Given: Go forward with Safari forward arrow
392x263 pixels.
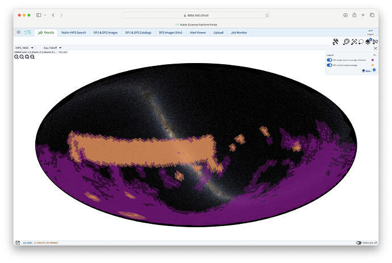Looking at the screenshot, I should [61, 15].
